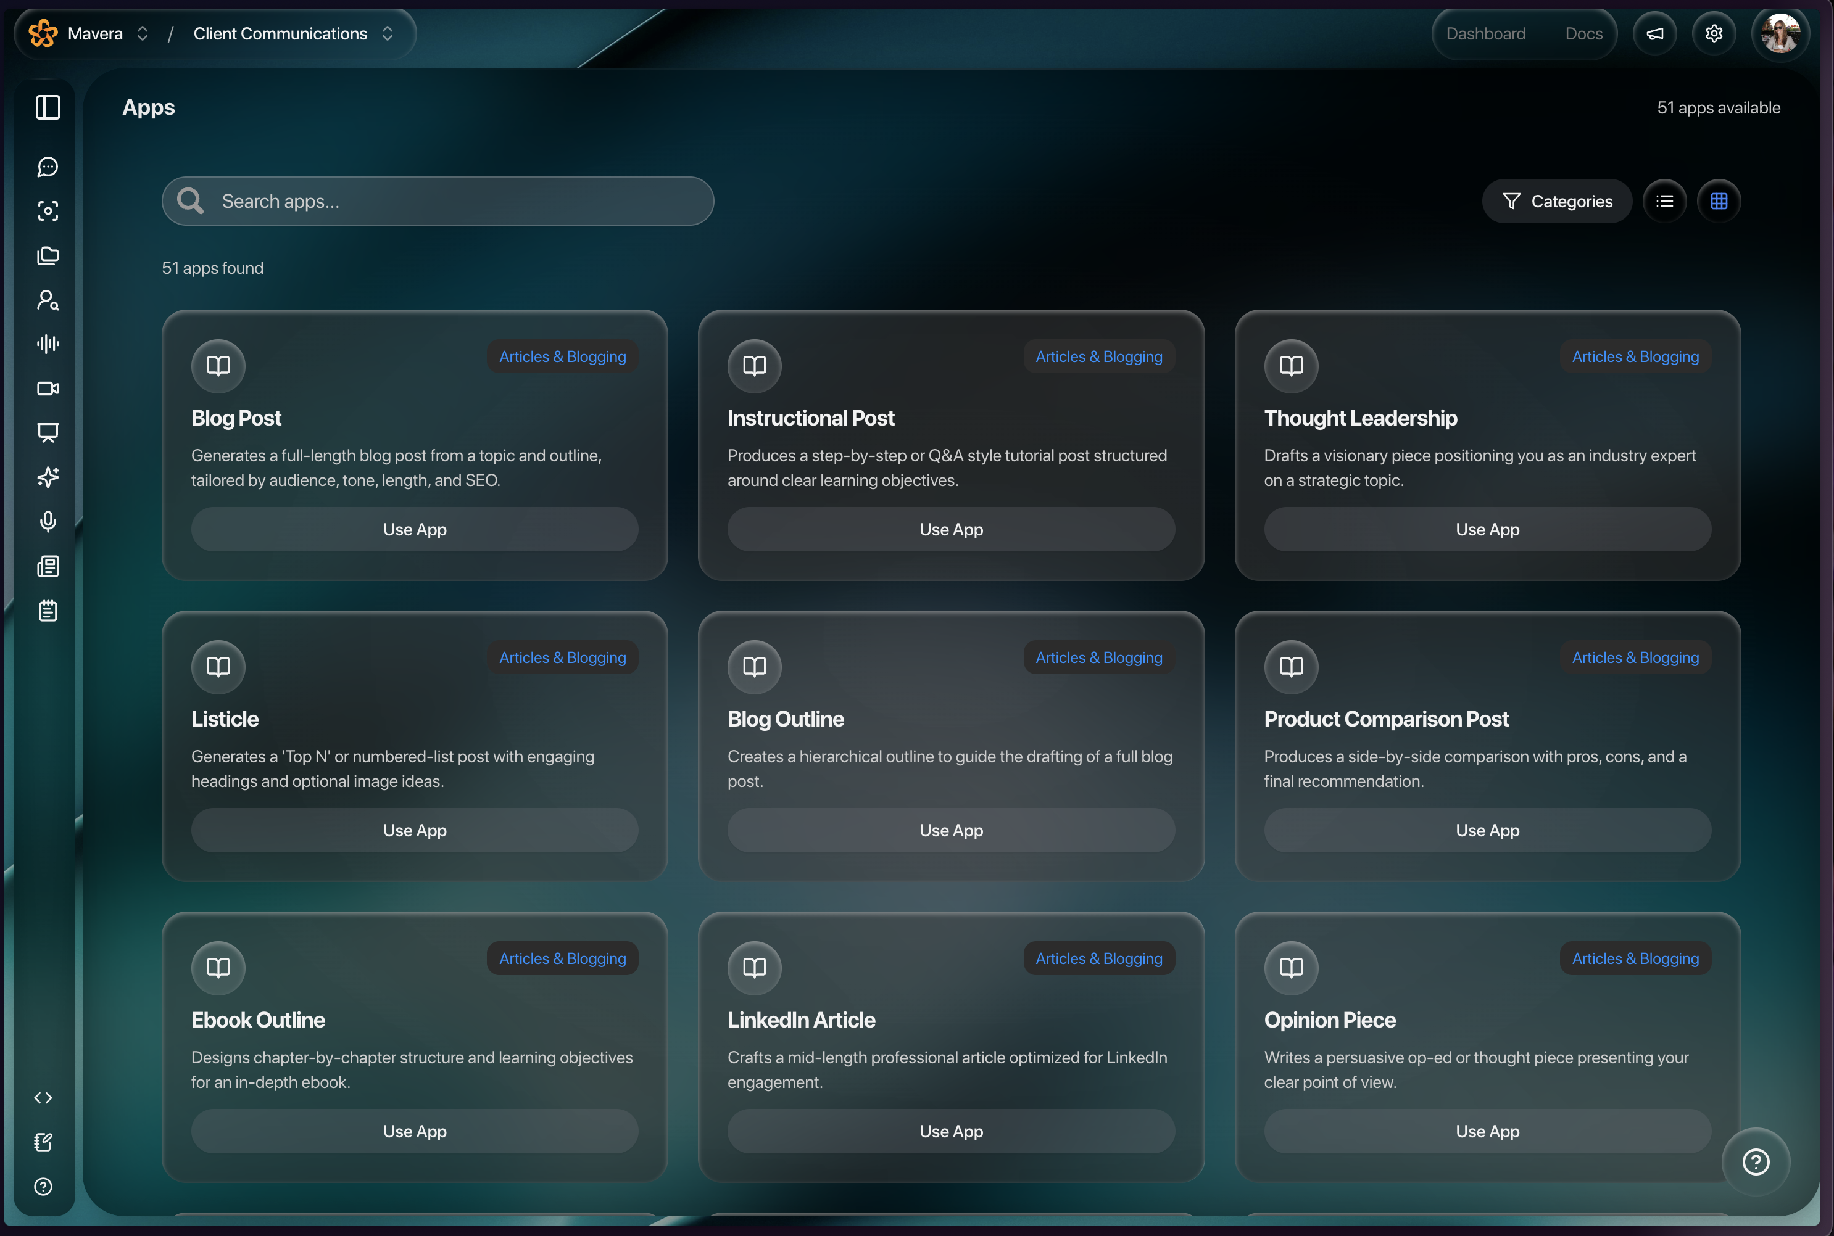Open the Categories filter

pyautogui.click(x=1556, y=200)
